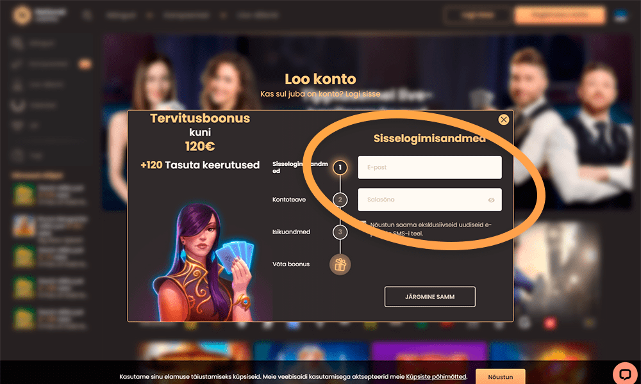
Task: Select step 2 circle beside Kontoteave
Action: pos(340,200)
